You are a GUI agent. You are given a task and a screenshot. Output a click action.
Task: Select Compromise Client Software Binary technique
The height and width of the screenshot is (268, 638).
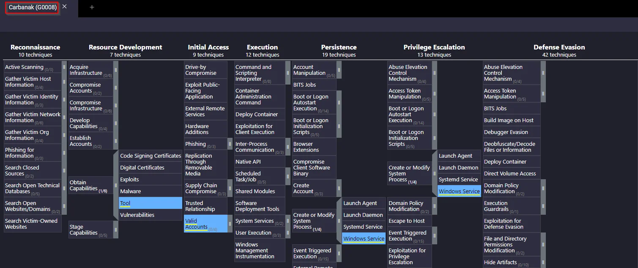(314, 168)
